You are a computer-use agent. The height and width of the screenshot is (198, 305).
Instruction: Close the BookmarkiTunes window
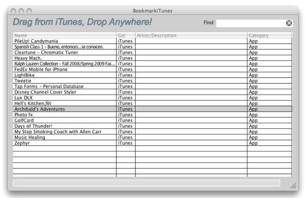coord(13,11)
